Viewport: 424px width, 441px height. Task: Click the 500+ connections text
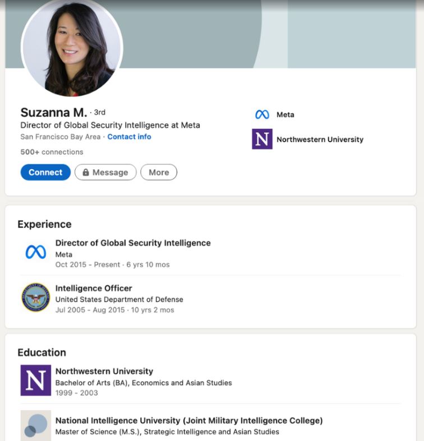coord(52,152)
